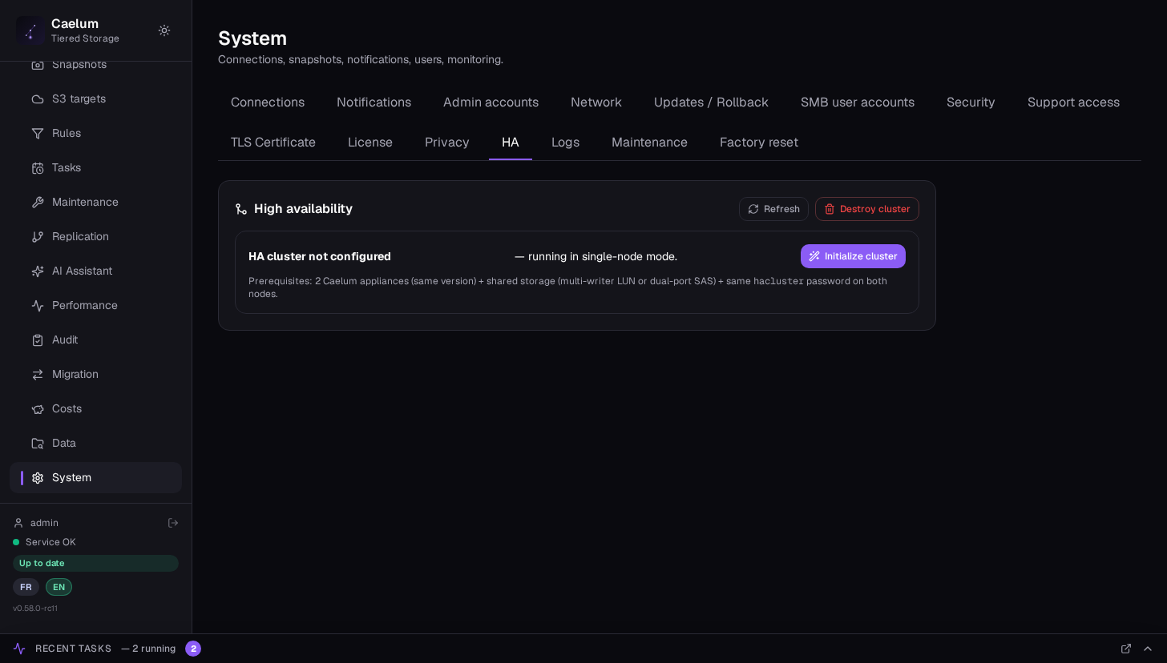Screen dimensions: 1167x663
Task: Click the RECENT TASKS label
Action: click(73, 649)
